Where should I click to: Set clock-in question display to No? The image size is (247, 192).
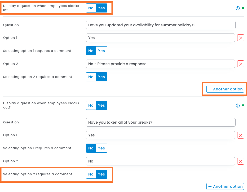(91, 8)
